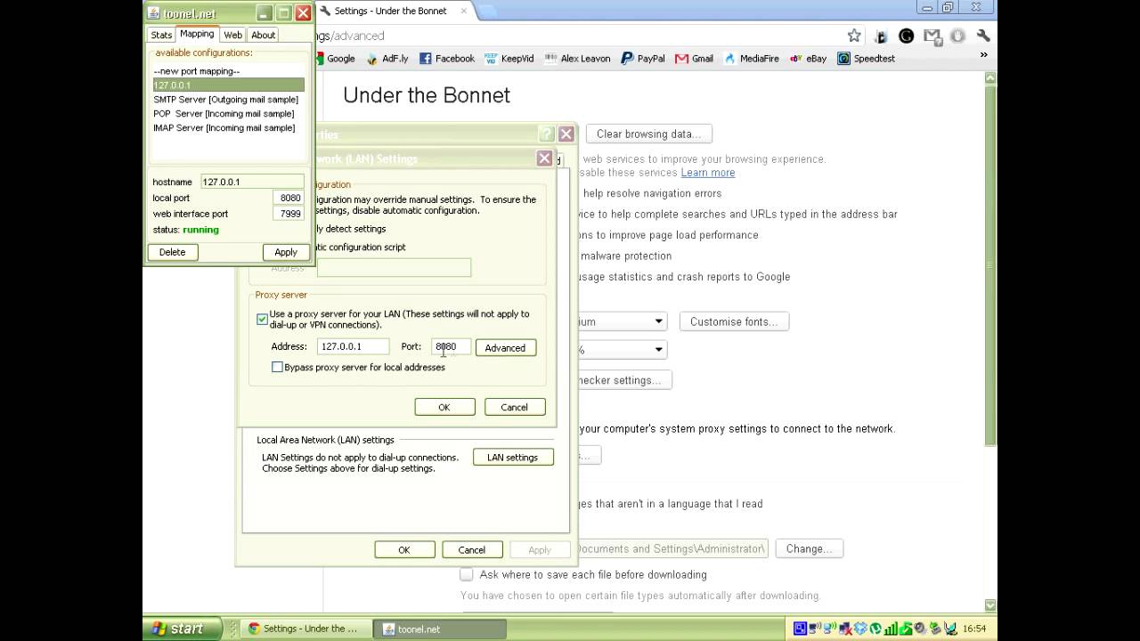Open the Learn more link
This screenshot has height=641, width=1140.
pyautogui.click(x=708, y=173)
